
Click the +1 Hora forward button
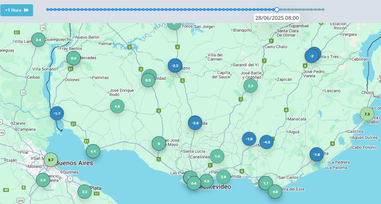(17, 10)
